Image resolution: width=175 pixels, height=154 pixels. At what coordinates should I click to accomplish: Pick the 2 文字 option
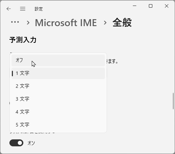click(x=58, y=86)
